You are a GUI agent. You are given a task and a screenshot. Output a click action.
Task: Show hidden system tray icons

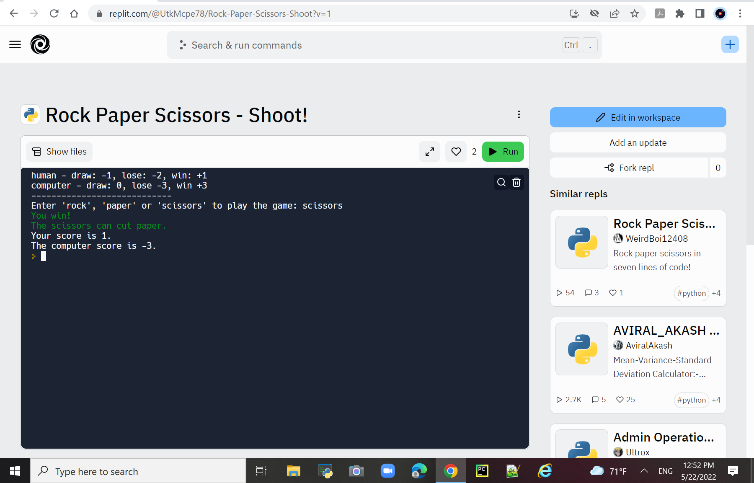click(644, 471)
